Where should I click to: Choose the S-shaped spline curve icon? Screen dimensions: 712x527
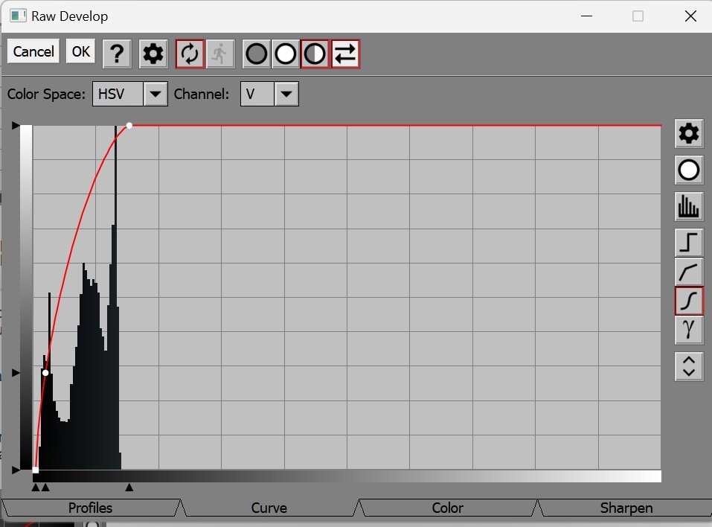(689, 301)
